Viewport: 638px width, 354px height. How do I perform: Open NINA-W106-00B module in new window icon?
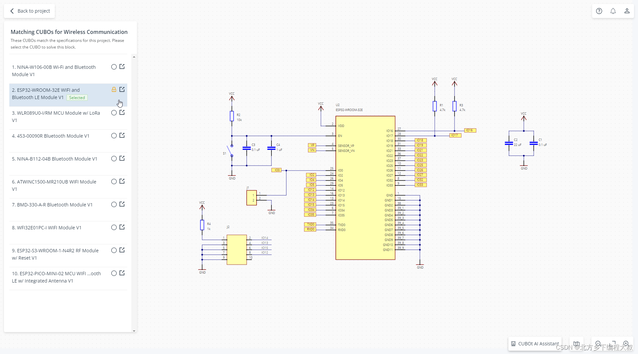[122, 66]
